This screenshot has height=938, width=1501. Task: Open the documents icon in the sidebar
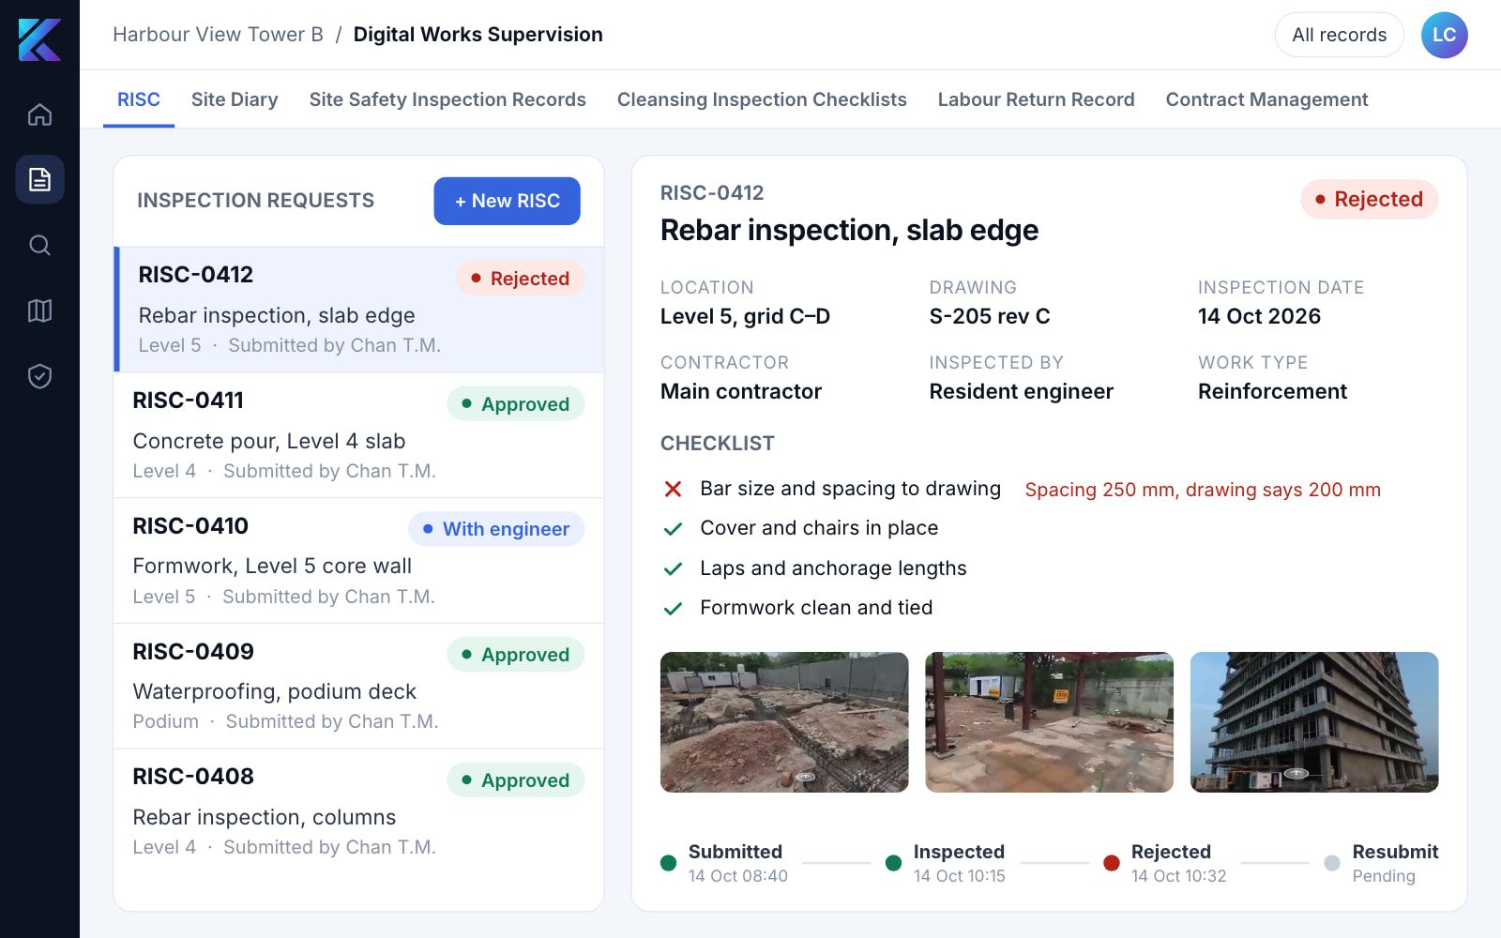(x=39, y=179)
